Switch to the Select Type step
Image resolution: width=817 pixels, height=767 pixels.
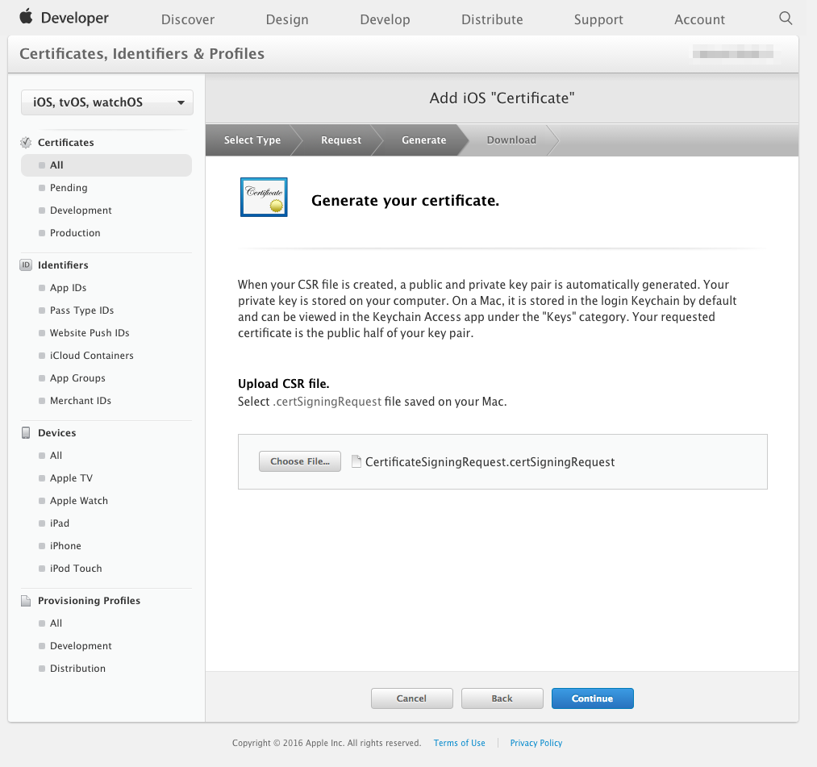[252, 140]
